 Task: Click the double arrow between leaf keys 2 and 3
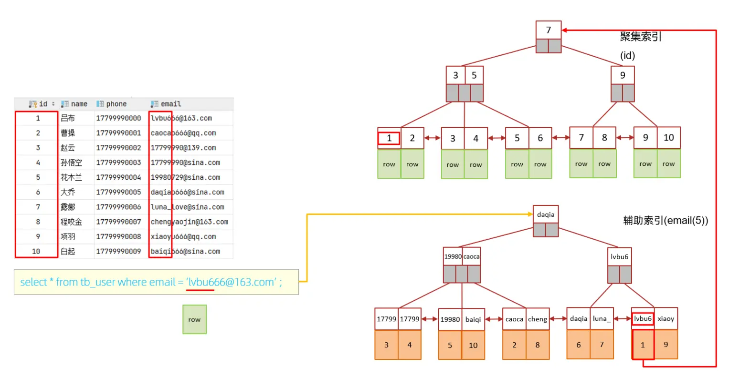432,138
